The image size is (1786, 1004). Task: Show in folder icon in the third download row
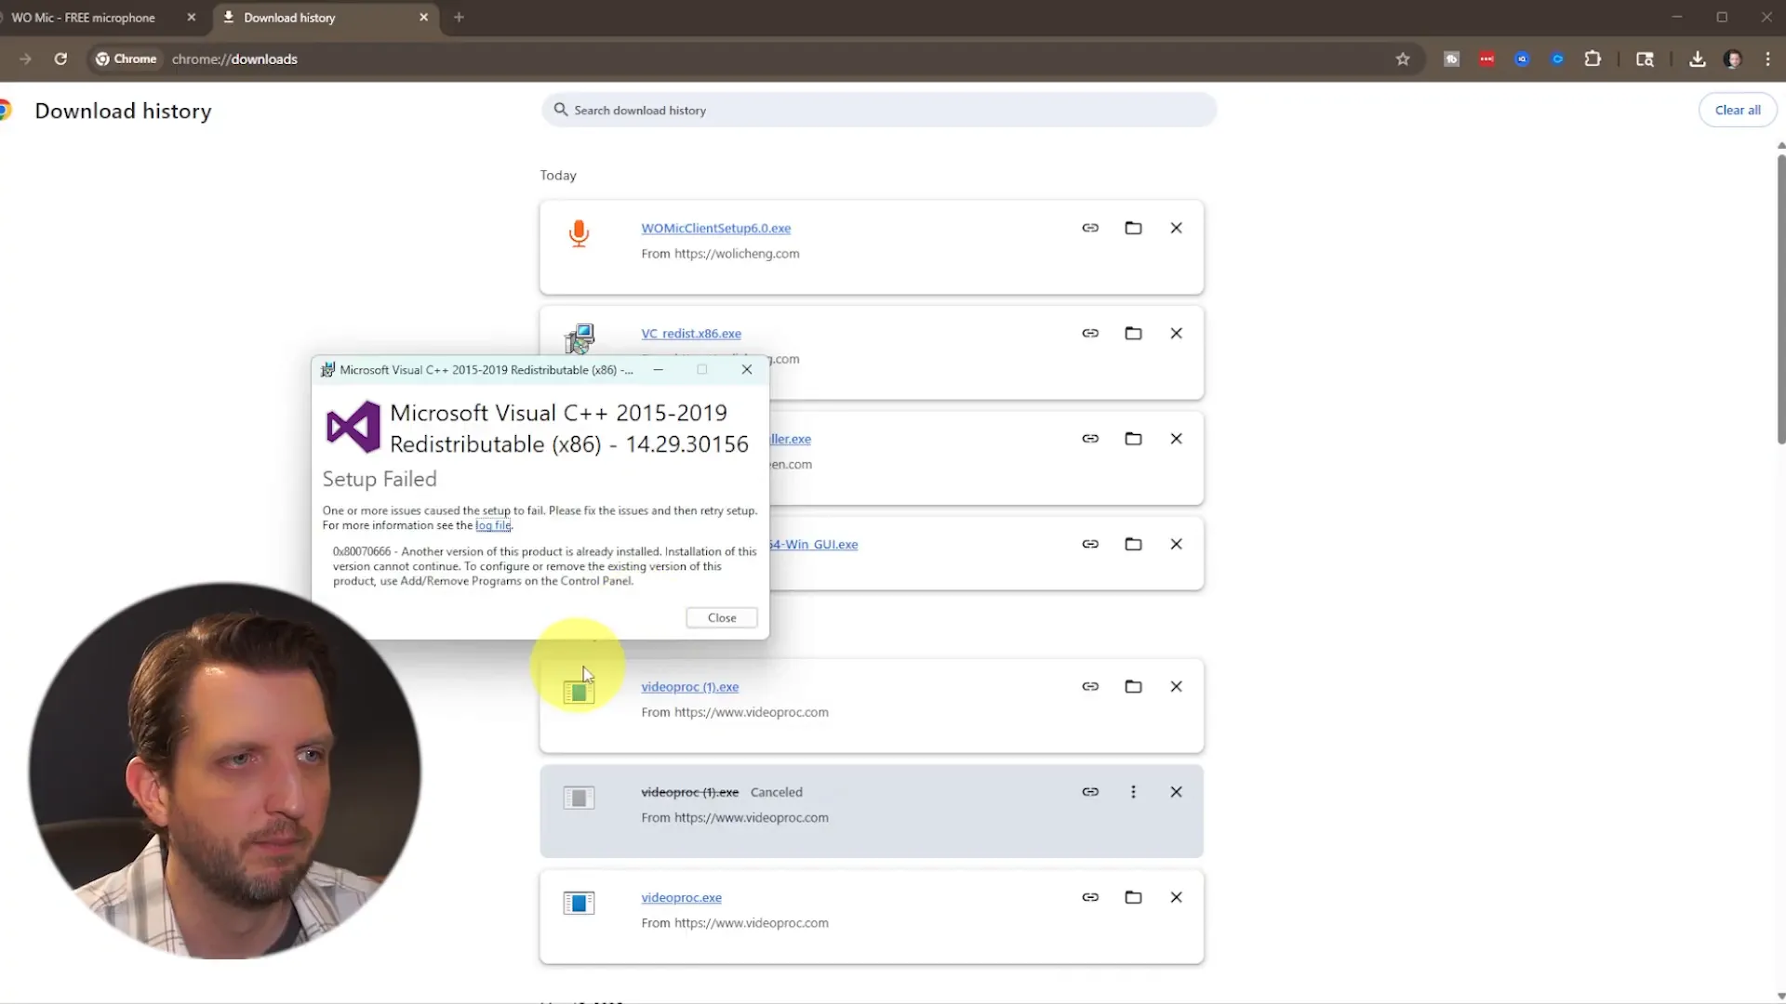click(1133, 438)
